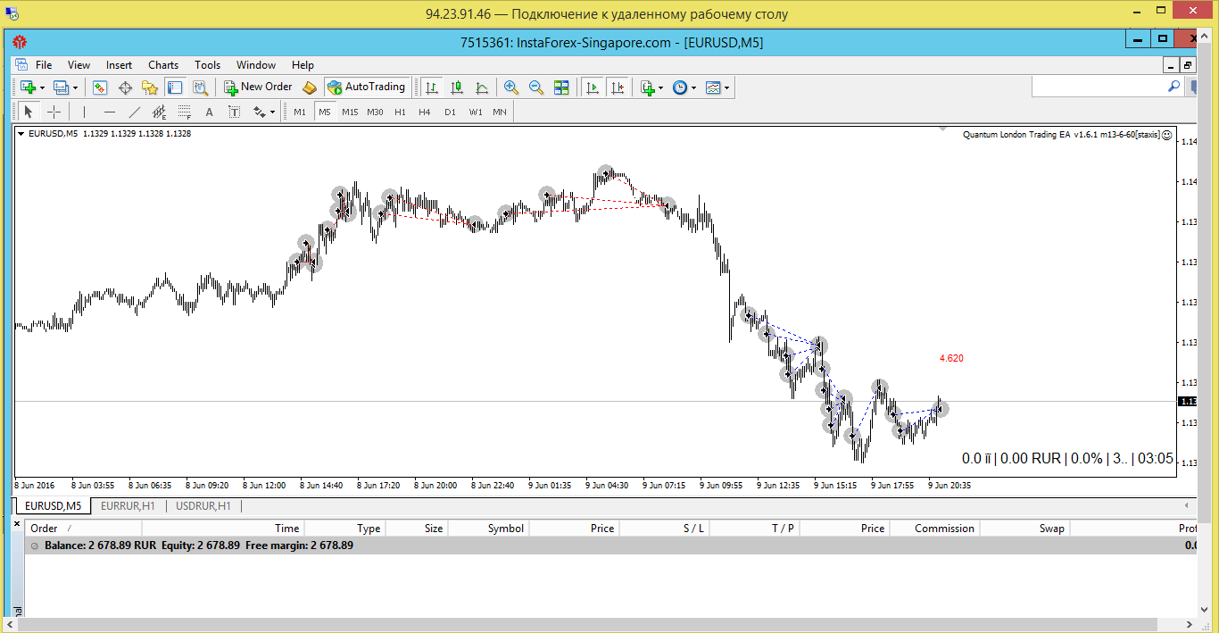Select the Crosshair cursor tool

click(x=54, y=112)
